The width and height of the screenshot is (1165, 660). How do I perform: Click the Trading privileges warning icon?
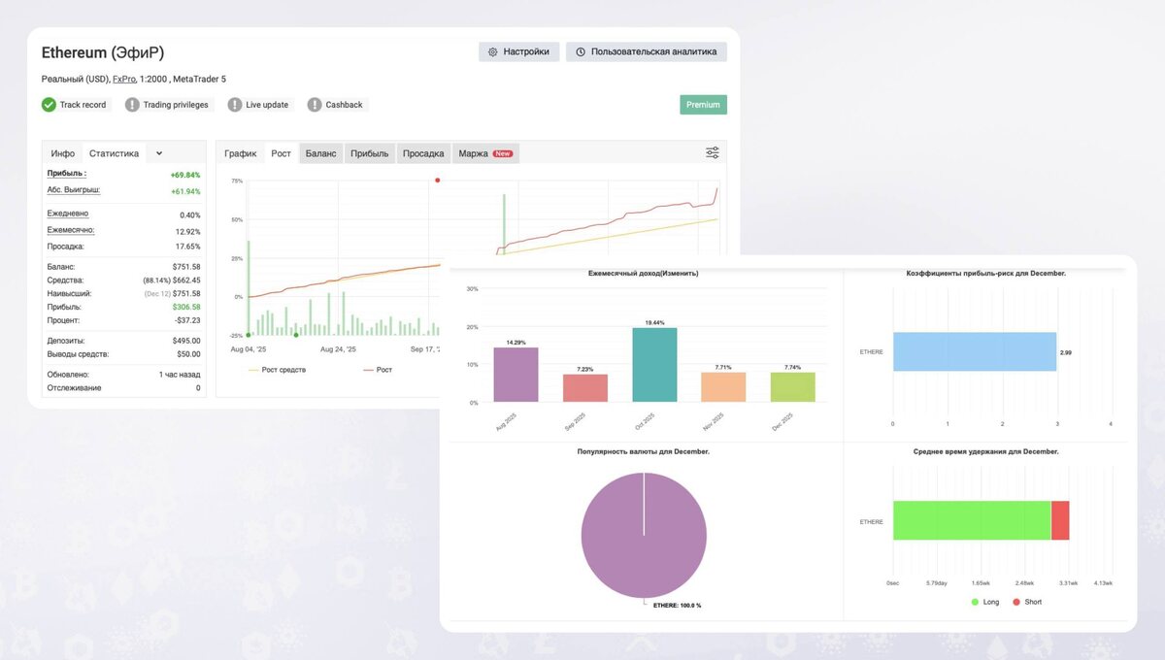132,105
